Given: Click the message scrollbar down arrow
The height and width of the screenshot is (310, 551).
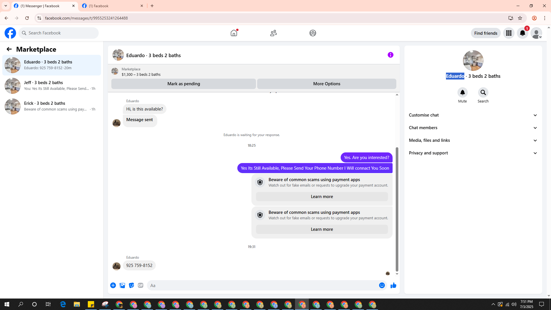Looking at the screenshot, I should point(397,274).
